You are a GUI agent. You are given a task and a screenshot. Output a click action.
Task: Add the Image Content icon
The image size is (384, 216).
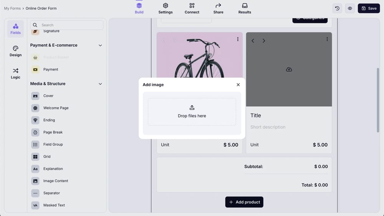[x=35, y=181]
